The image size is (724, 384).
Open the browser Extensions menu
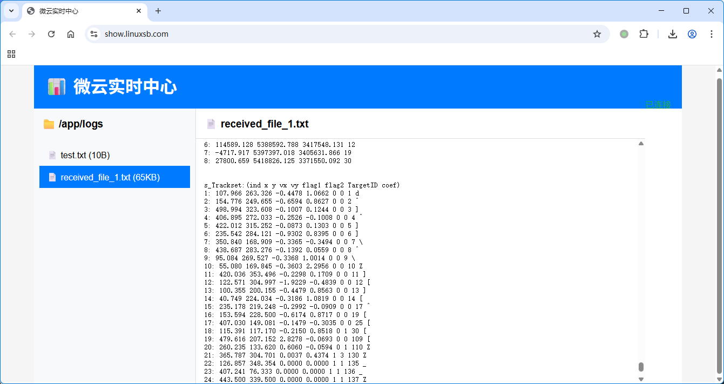click(644, 34)
